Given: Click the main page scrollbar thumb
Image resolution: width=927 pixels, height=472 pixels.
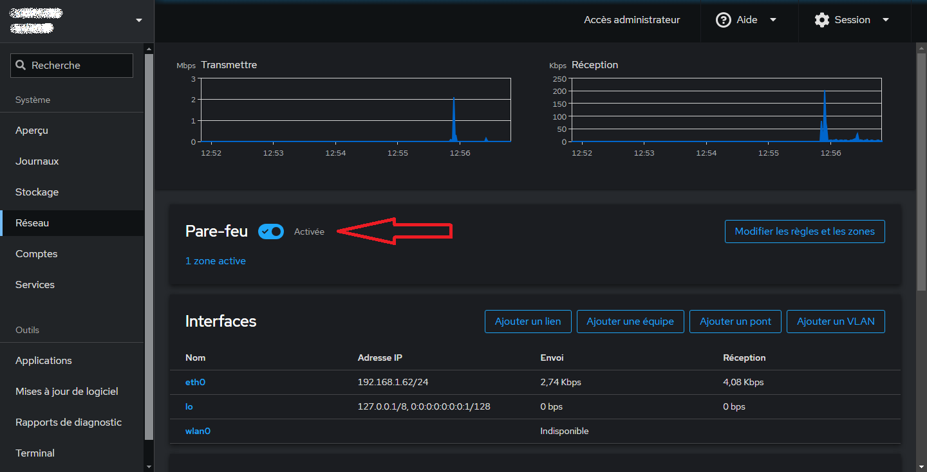Looking at the screenshot, I should 921,170.
